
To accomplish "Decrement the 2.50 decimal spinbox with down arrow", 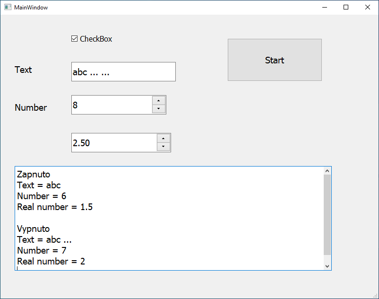I will (x=163, y=147).
